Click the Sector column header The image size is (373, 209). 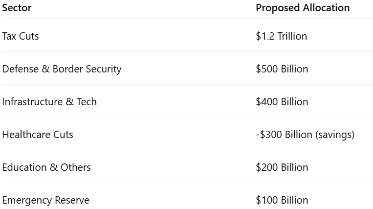tap(17, 8)
